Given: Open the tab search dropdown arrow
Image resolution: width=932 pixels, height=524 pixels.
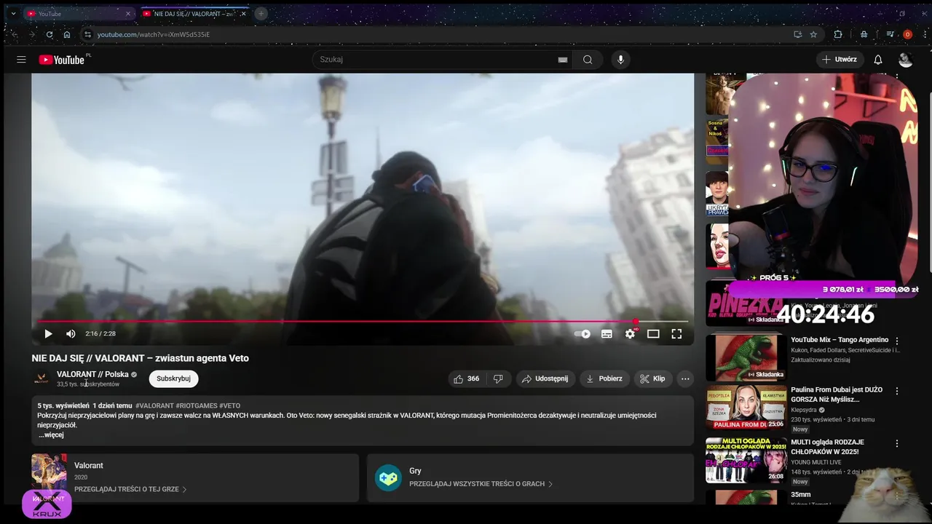Looking at the screenshot, I should (x=13, y=14).
